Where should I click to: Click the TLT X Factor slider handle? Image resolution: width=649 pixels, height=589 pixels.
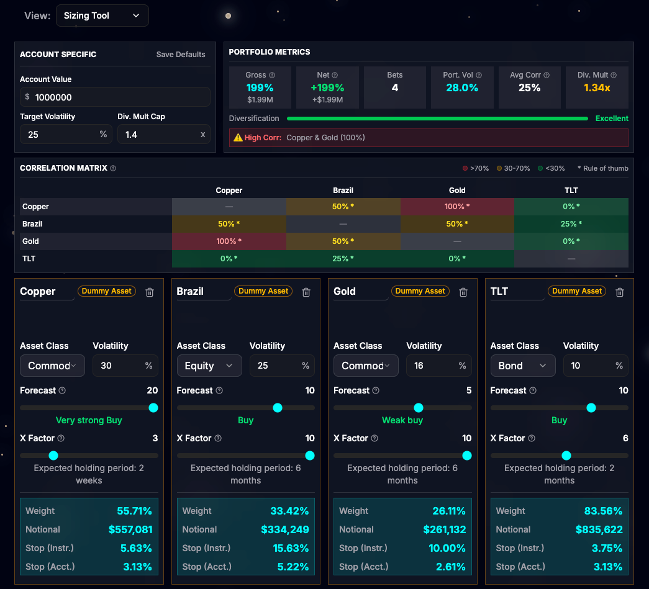(566, 456)
